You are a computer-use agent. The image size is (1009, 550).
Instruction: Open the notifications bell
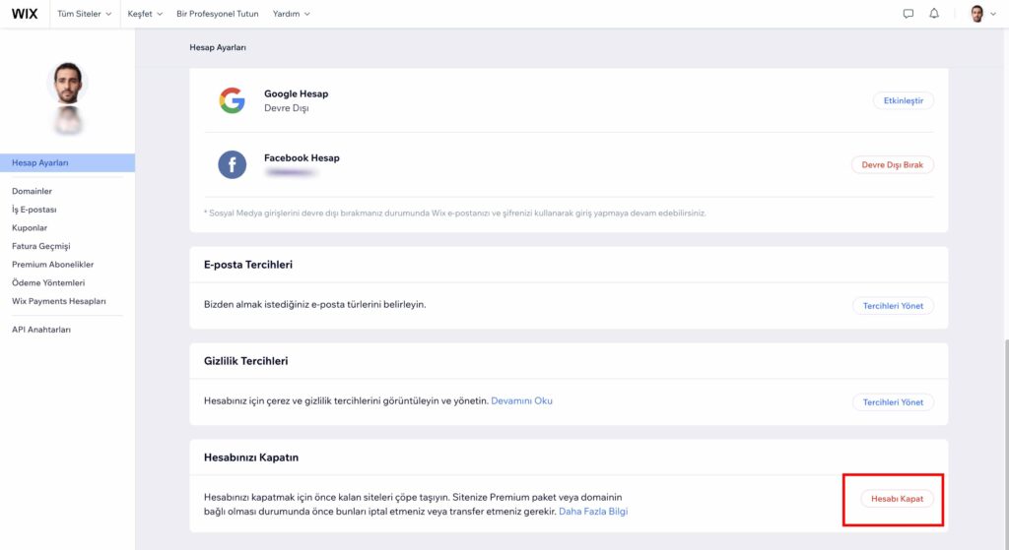[x=934, y=14]
